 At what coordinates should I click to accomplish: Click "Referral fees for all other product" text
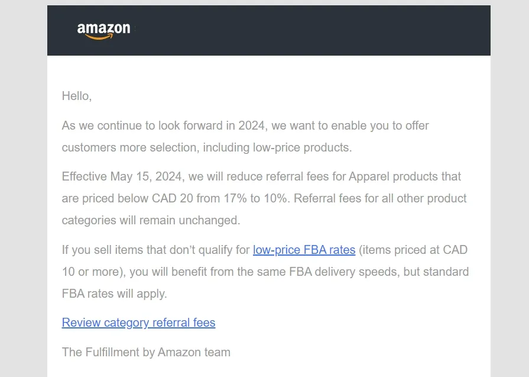coord(380,198)
